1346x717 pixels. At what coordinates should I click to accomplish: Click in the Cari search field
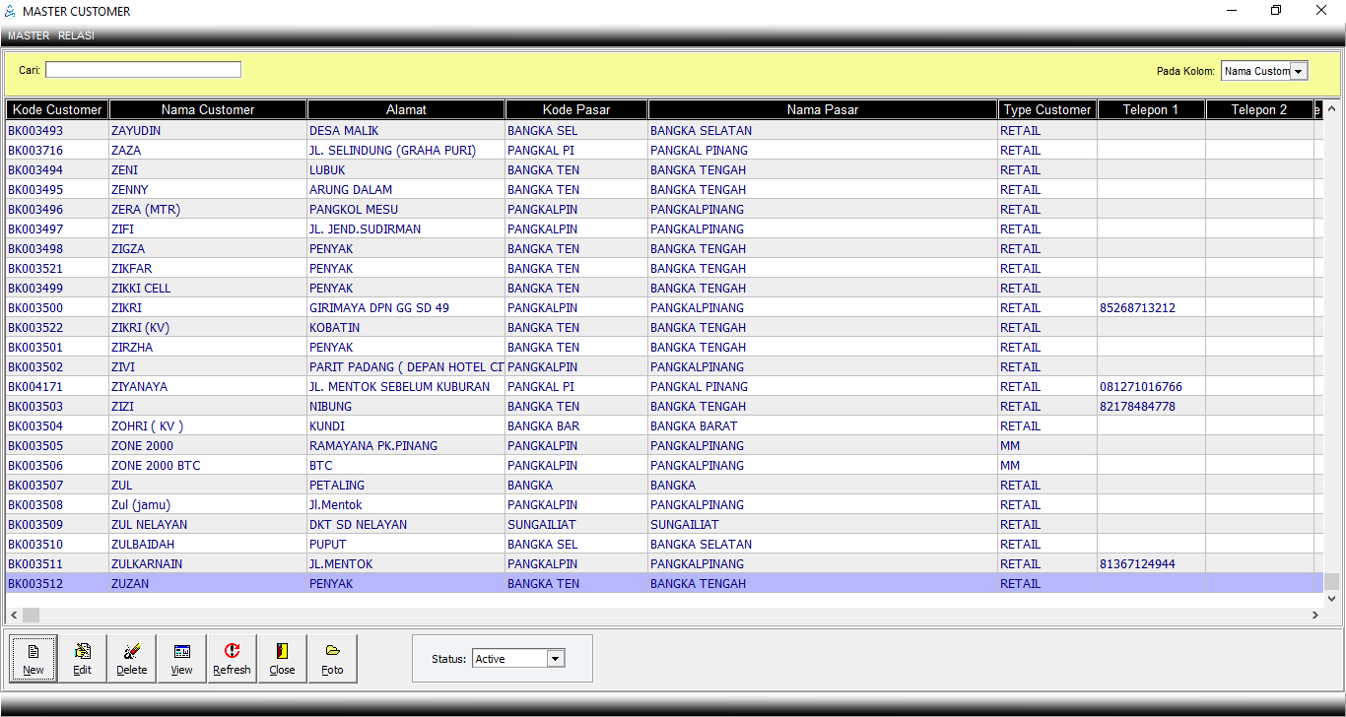[143, 70]
